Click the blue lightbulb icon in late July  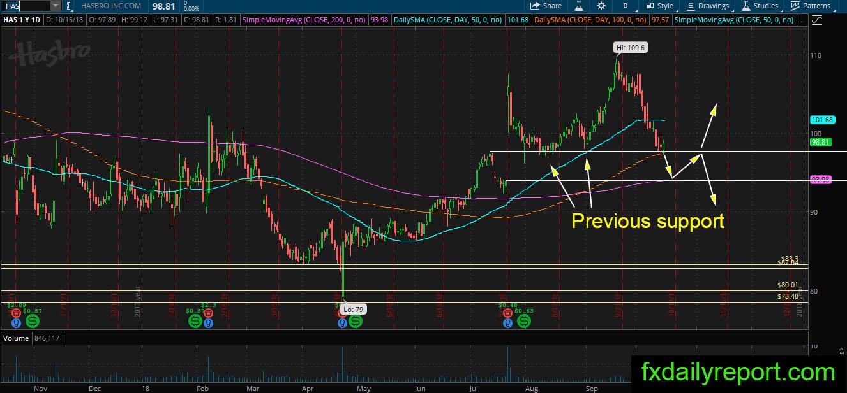(x=508, y=322)
